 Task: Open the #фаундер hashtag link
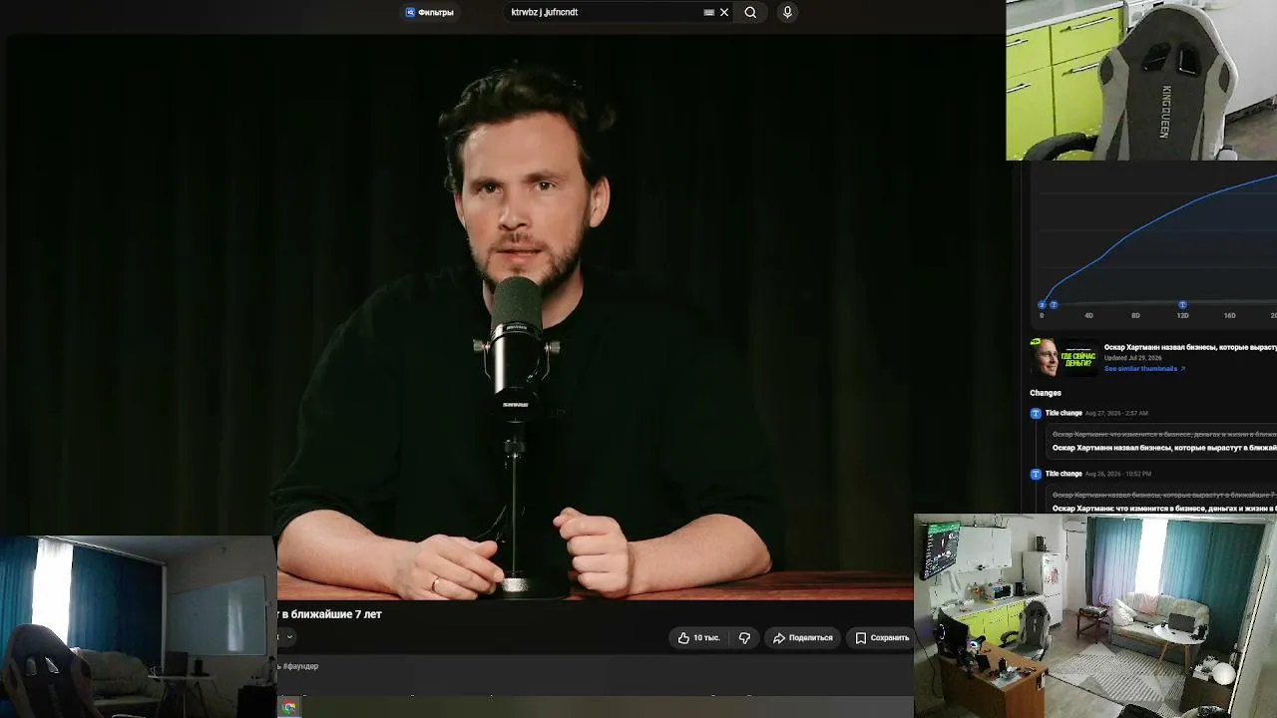pos(300,666)
